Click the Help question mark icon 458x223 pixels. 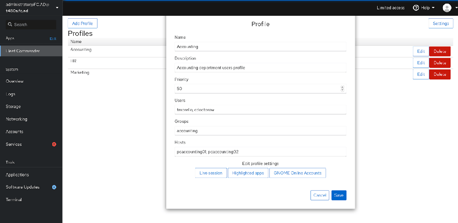(416, 8)
